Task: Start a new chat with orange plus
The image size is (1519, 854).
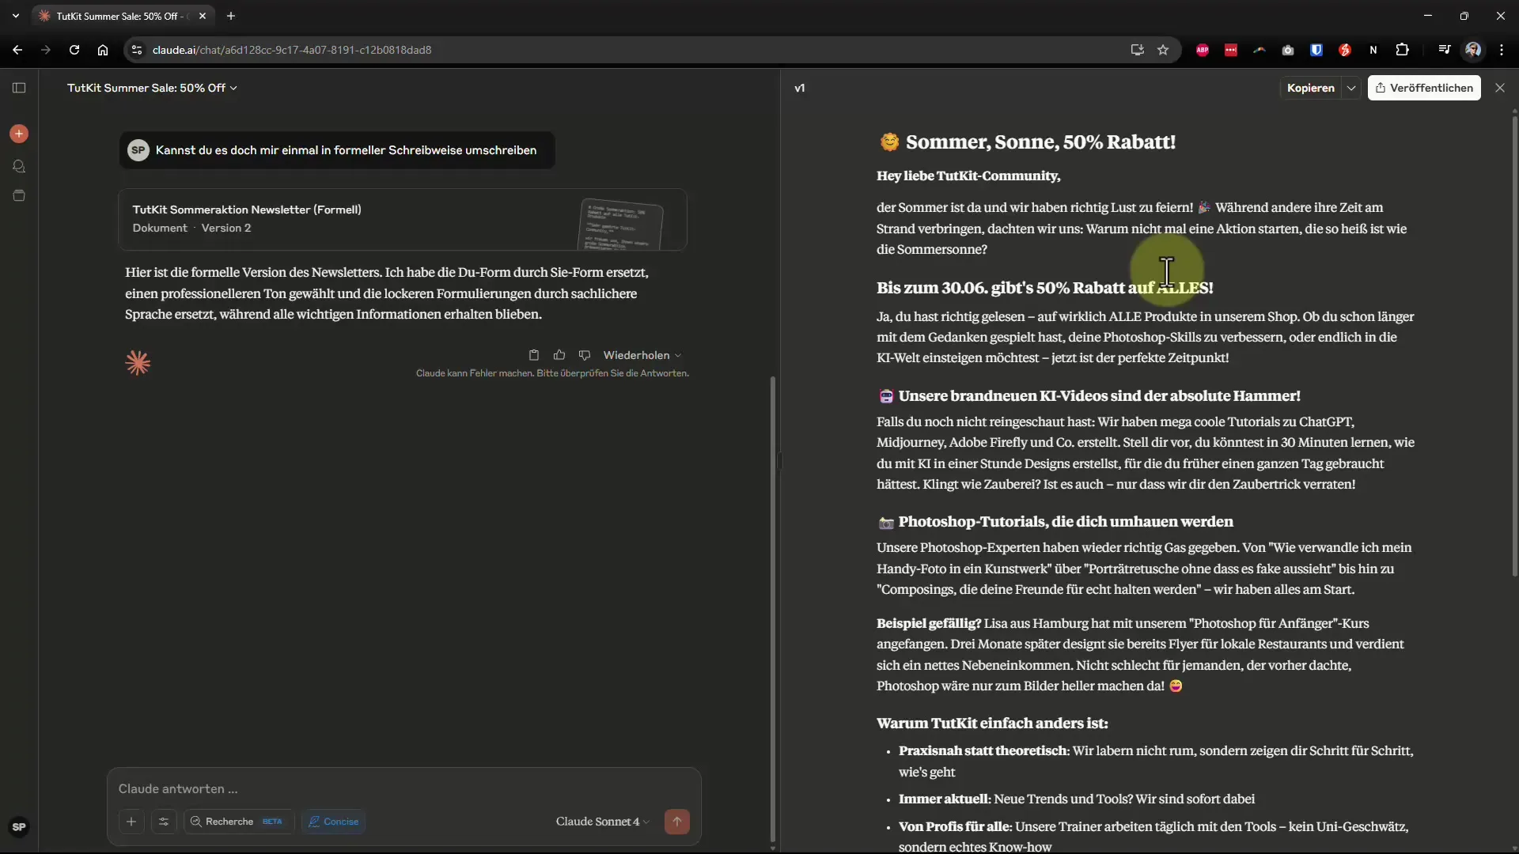Action: click(x=19, y=134)
